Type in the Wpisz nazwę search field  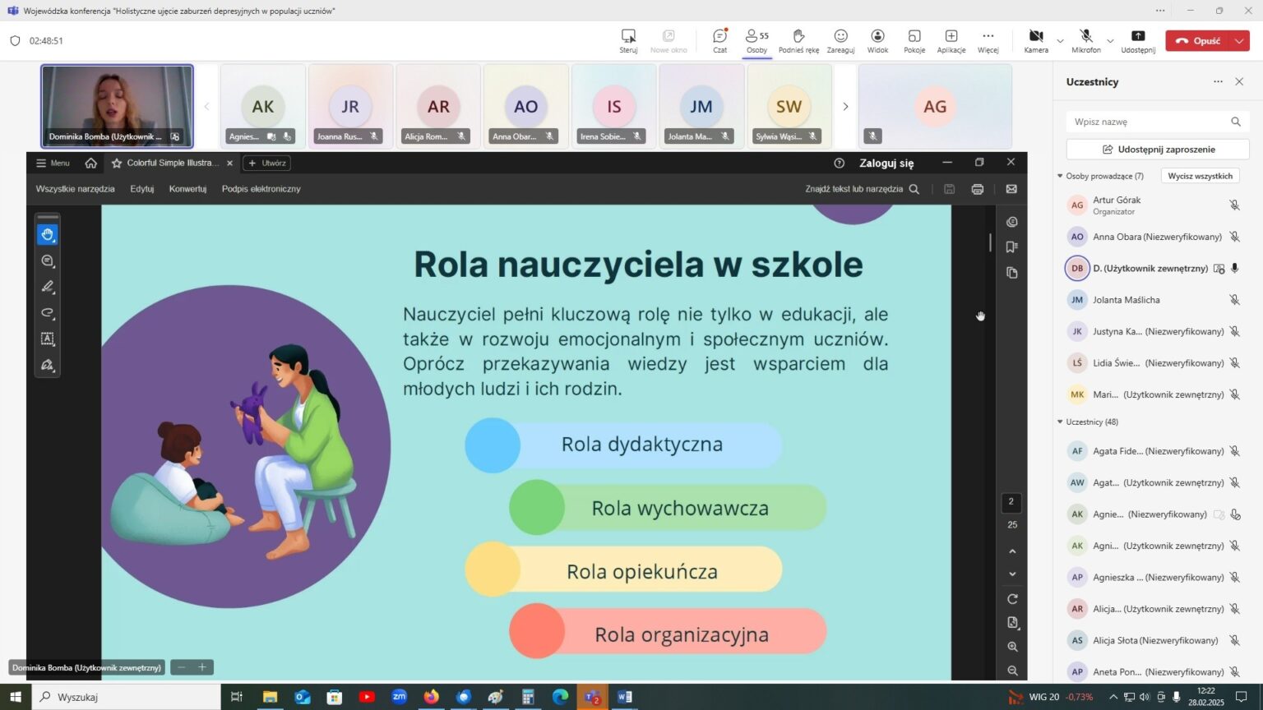tap(1147, 122)
